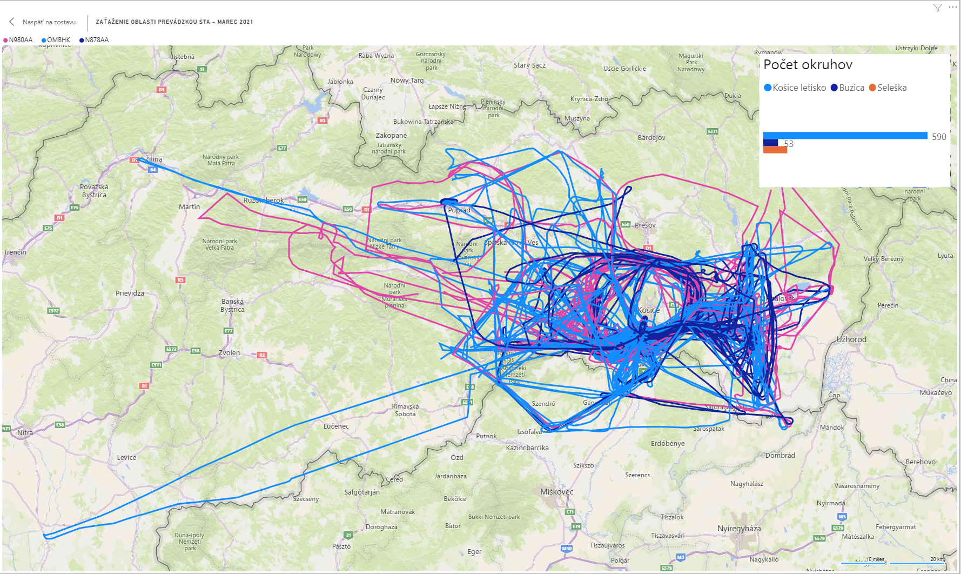961x574 pixels.
Task: Select the N980AA legend label
Action: point(21,40)
